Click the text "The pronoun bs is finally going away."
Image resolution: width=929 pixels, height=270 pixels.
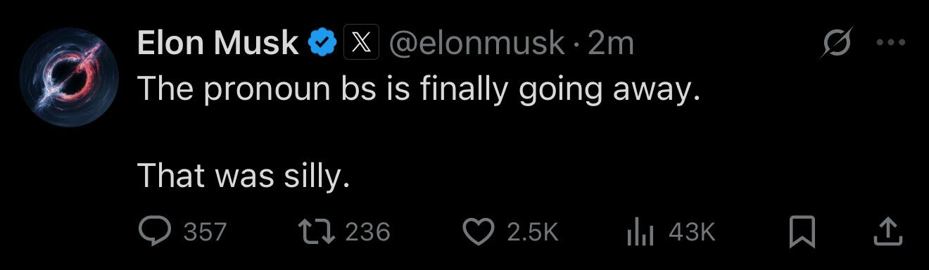pyautogui.click(x=419, y=91)
